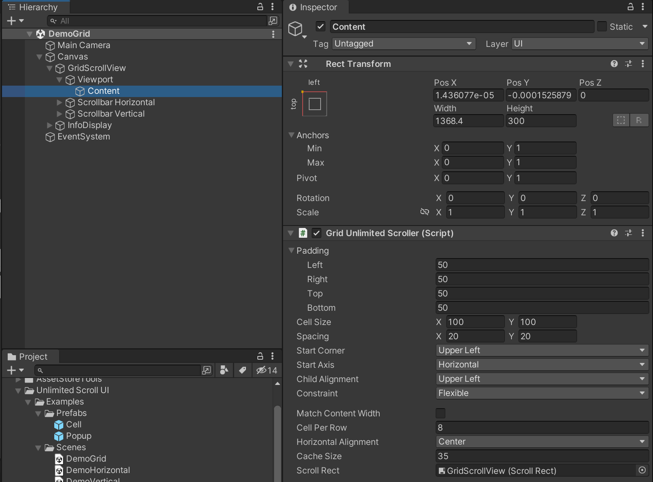The image size is (653, 482).
Task: Open the Layer dropdown
Action: pos(580,44)
